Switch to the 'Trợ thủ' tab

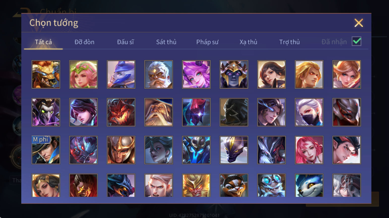coord(289,42)
